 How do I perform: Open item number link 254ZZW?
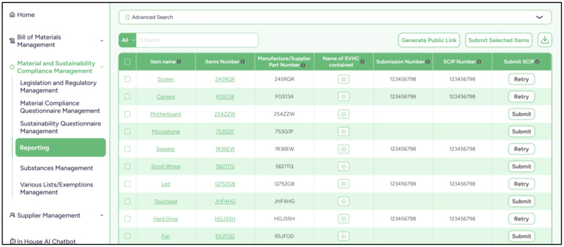pyautogui.click(x=225, y=114)
